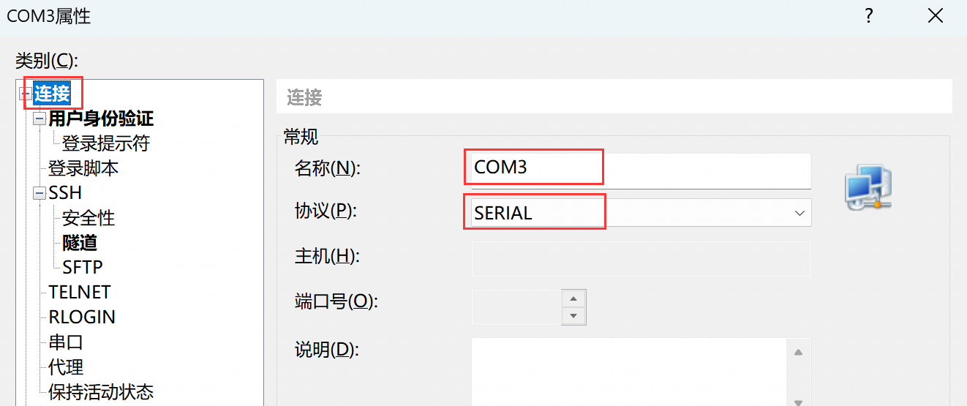Click the network computers connection icon
967x406 pixels.
point(868,188)
